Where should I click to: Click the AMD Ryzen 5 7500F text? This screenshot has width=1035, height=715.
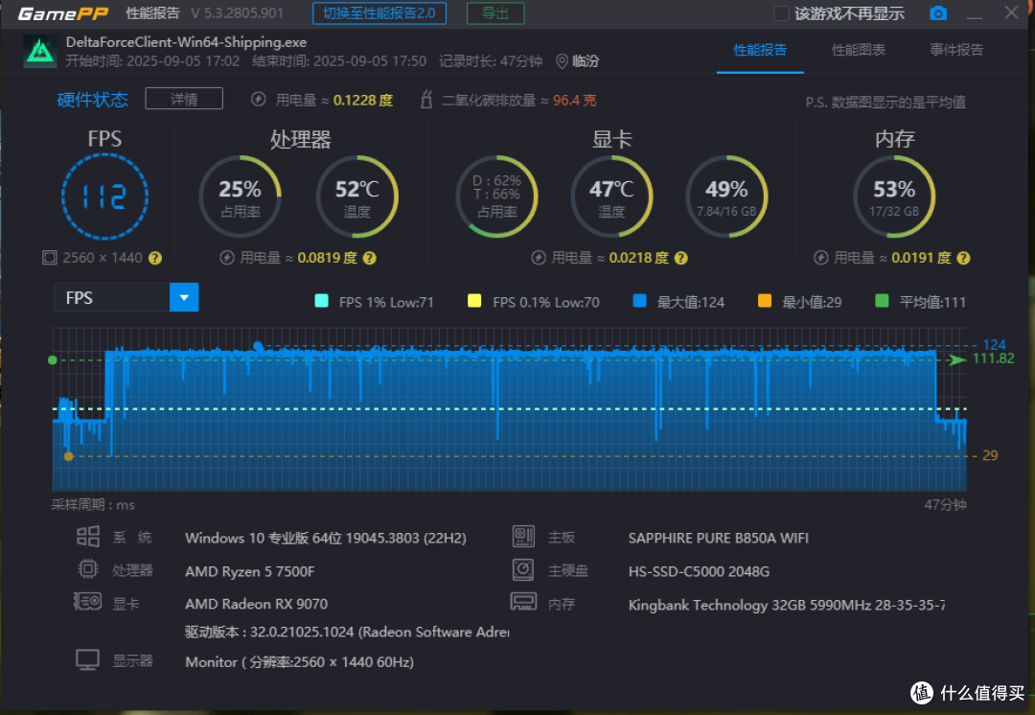click(x=250, y=571)
